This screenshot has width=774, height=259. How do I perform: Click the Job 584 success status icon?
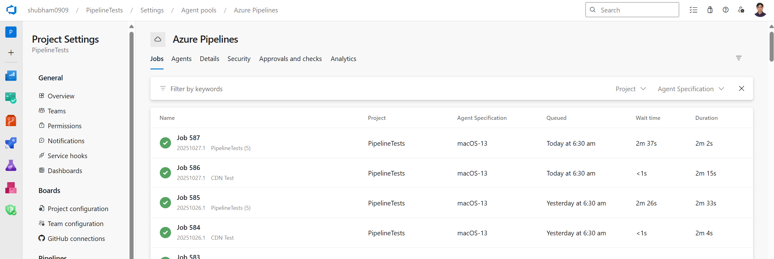(x=165, y=233)
